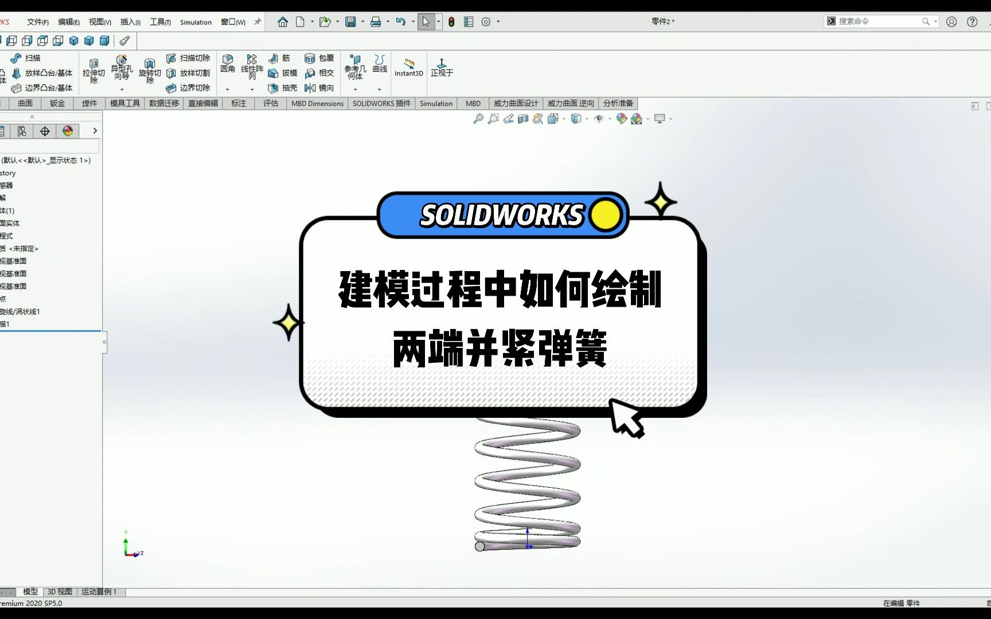
Task: Expand the 参考几何体 dropdown arrow
Action: click(354, 90)
